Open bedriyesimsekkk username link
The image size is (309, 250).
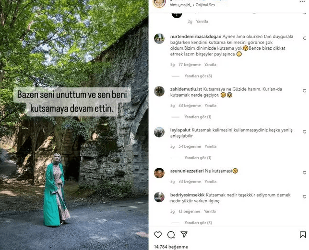tap(188, 195)
